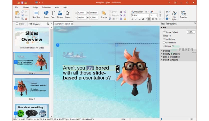Select the Slide 2 thumbnail
Screen dimensions: 209x121
pyautogui.click(x=32, y=87)
